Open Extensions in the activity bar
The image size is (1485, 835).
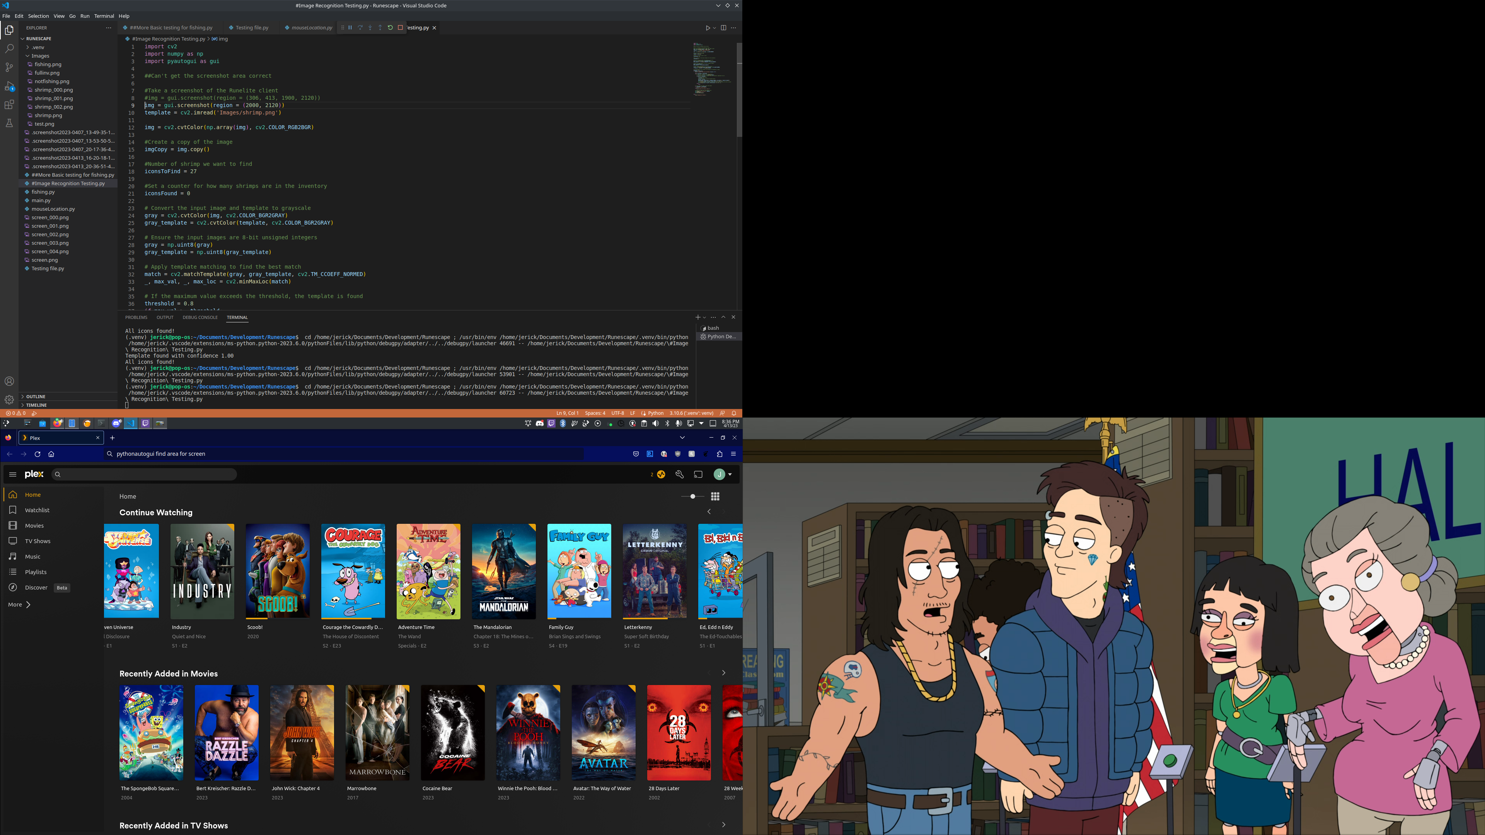click(9, 105)
